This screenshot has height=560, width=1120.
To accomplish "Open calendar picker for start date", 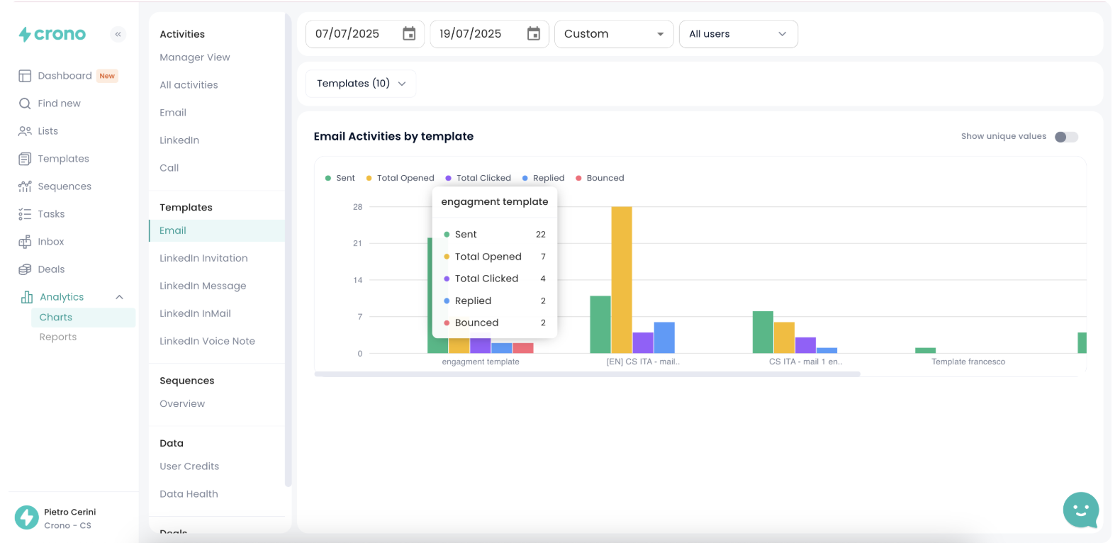I will pyautogui.click(x=409, y=34).
